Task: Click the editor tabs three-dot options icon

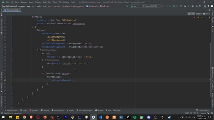Action: (x=209, y=10)
